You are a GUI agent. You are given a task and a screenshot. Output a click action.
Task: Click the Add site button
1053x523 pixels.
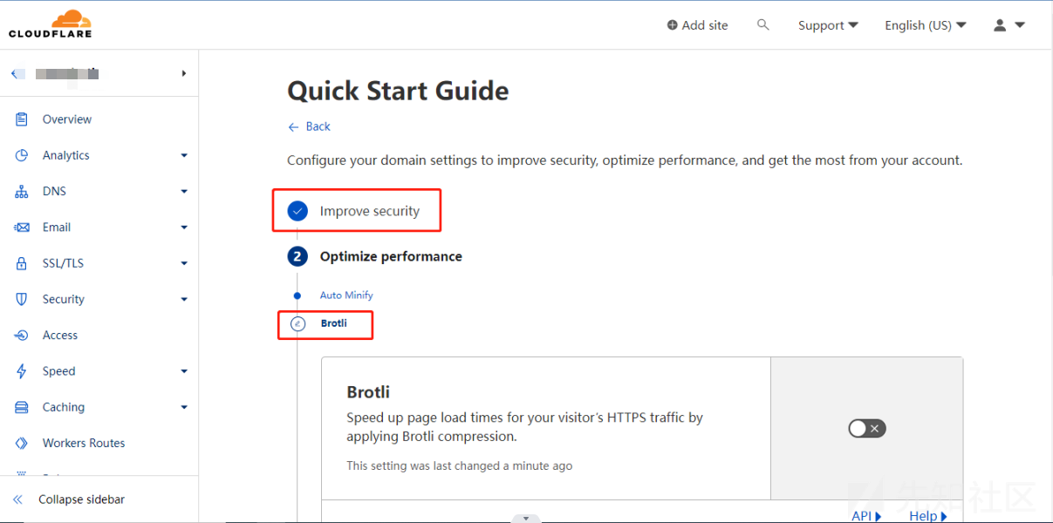(697, 25)
